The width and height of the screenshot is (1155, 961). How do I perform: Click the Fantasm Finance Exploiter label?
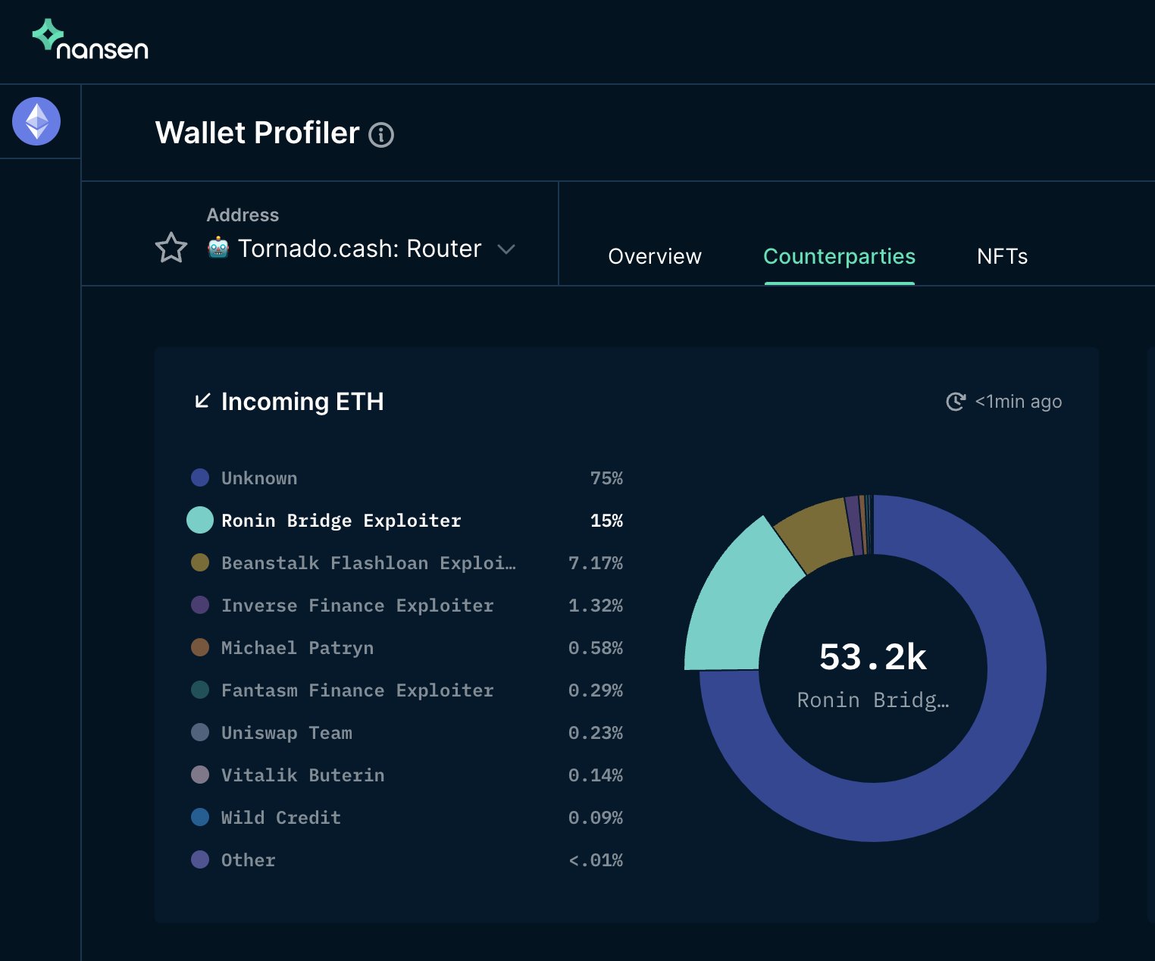[358, 690]
